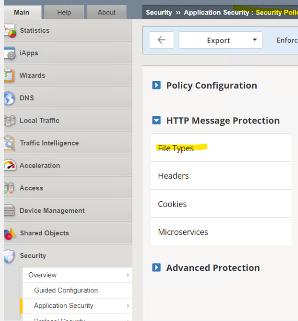
Task: Open Application Security submenu
Action: coord(64,306)
